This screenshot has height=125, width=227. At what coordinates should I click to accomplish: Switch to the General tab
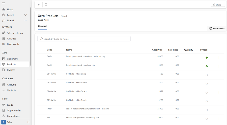(x=43, y=26)
